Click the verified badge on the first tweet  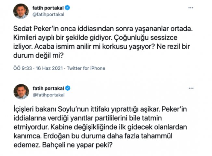tap(67, 8)
